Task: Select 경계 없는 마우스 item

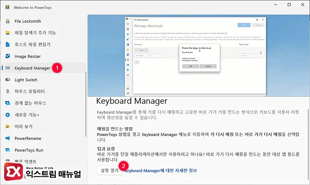Action: click(44, 103)
